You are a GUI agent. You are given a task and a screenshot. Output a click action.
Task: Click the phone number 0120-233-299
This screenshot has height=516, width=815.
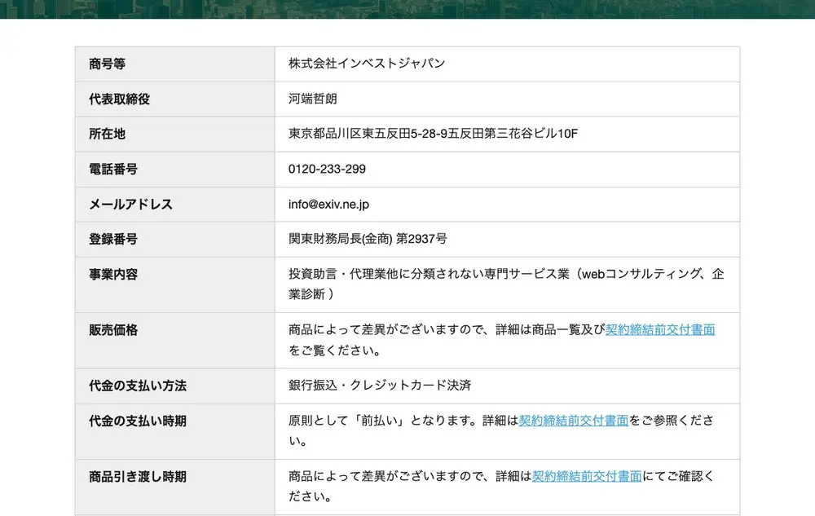[x=327, y=169]
